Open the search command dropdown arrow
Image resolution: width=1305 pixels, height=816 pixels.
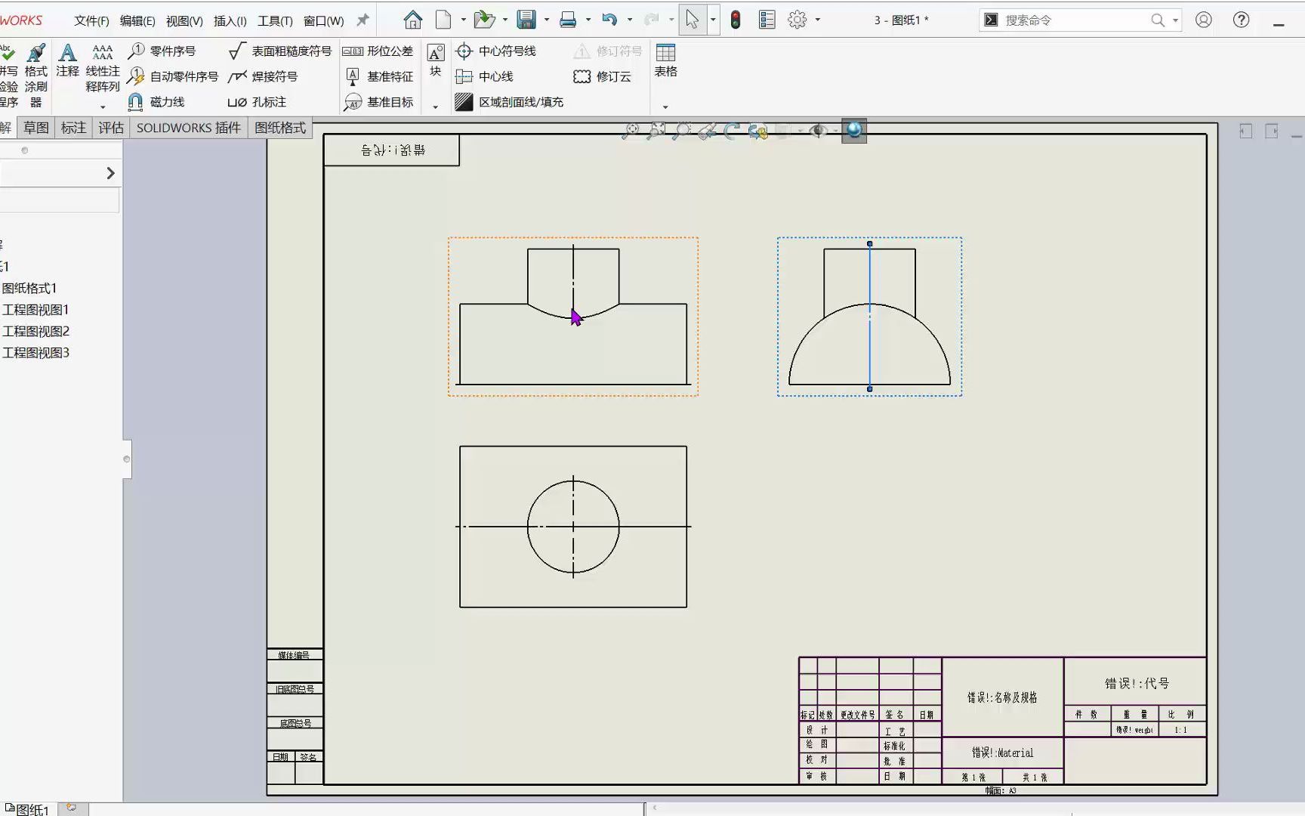[x=1175, y=20]
